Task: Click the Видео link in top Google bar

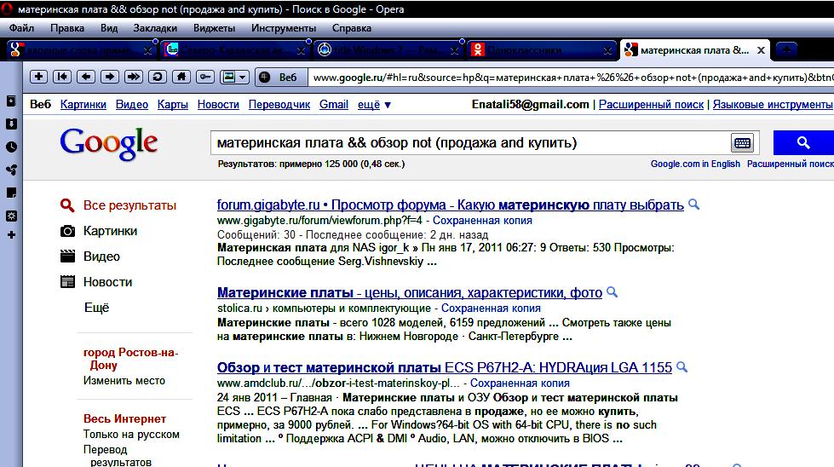Action: (x=132, y=104)
